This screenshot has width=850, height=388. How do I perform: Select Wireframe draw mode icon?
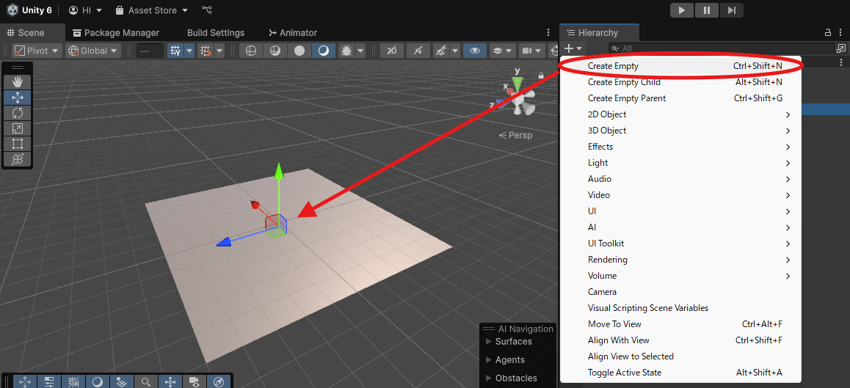(251, 51)
